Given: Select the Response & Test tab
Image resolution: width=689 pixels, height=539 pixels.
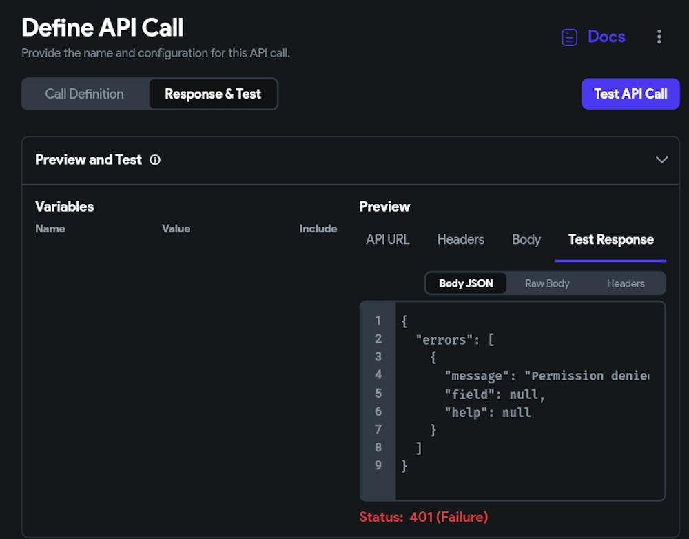Looking at the screenshot, I should (x=213, y=94).
